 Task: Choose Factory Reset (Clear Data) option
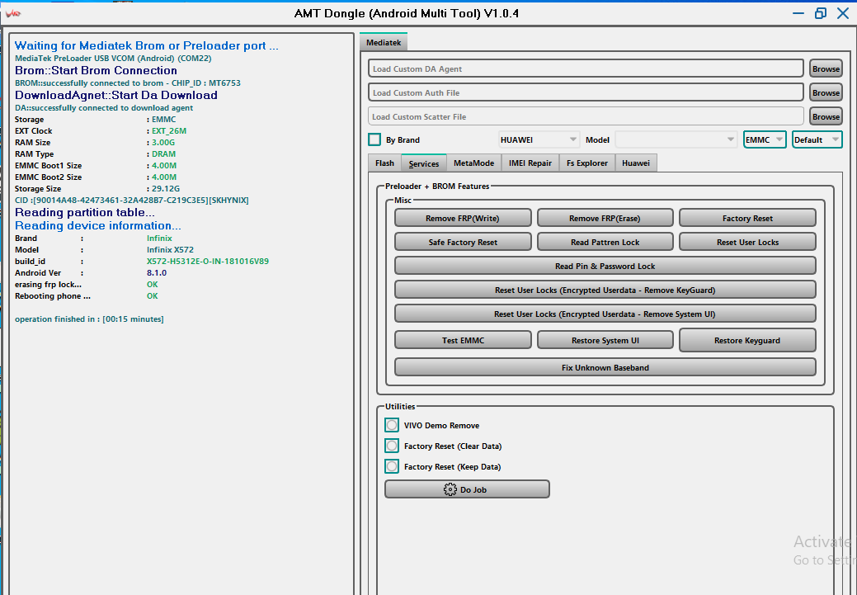392,446
